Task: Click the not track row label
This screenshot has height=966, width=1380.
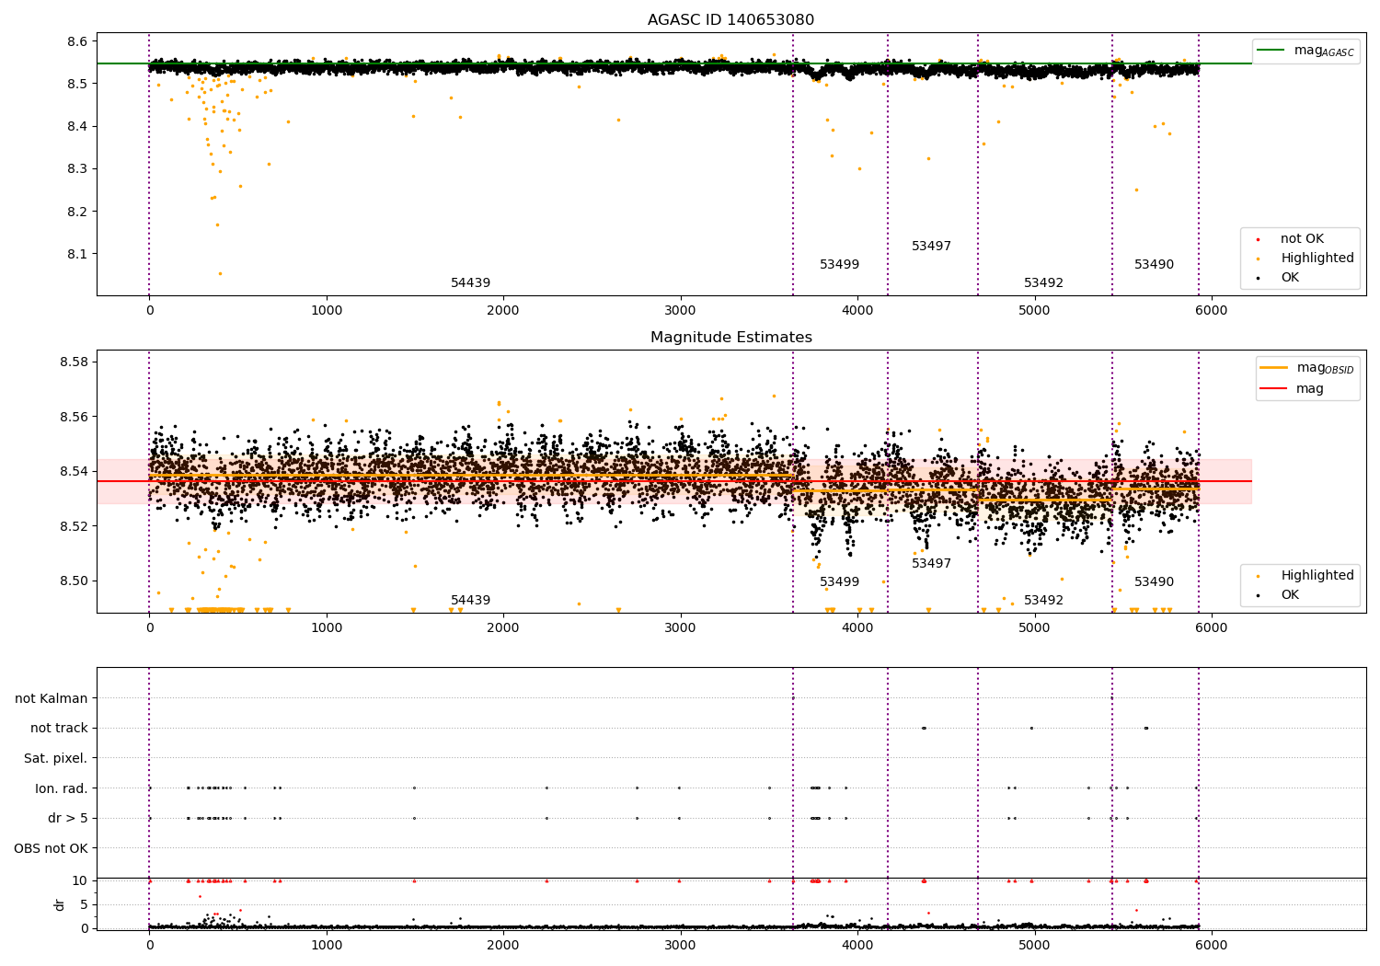Action: 59,729
